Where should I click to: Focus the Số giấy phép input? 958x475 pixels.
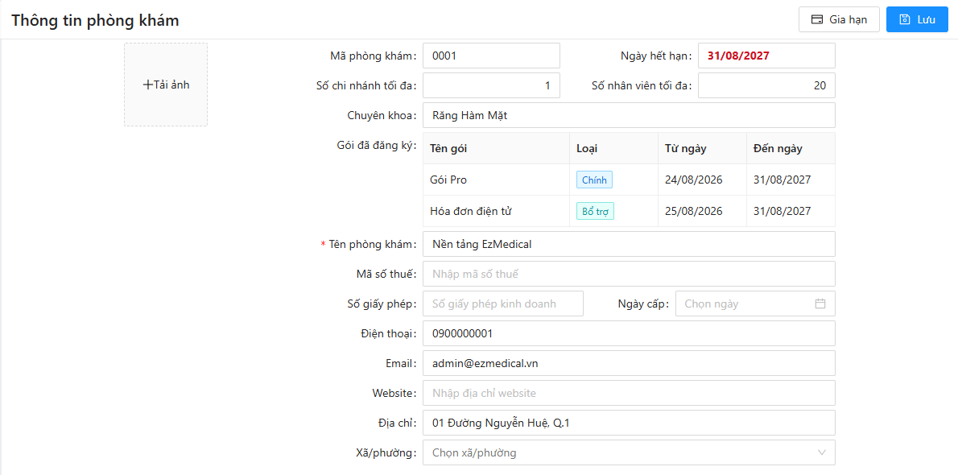pos(503,304)
